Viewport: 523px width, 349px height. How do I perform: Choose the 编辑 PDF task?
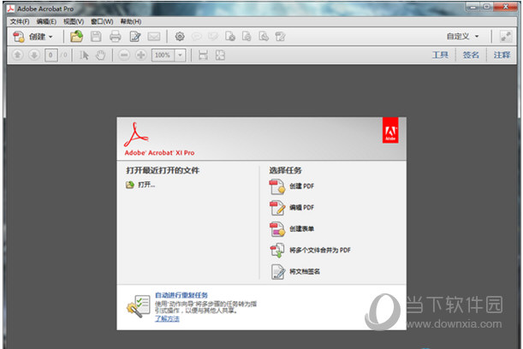point(302,207)
